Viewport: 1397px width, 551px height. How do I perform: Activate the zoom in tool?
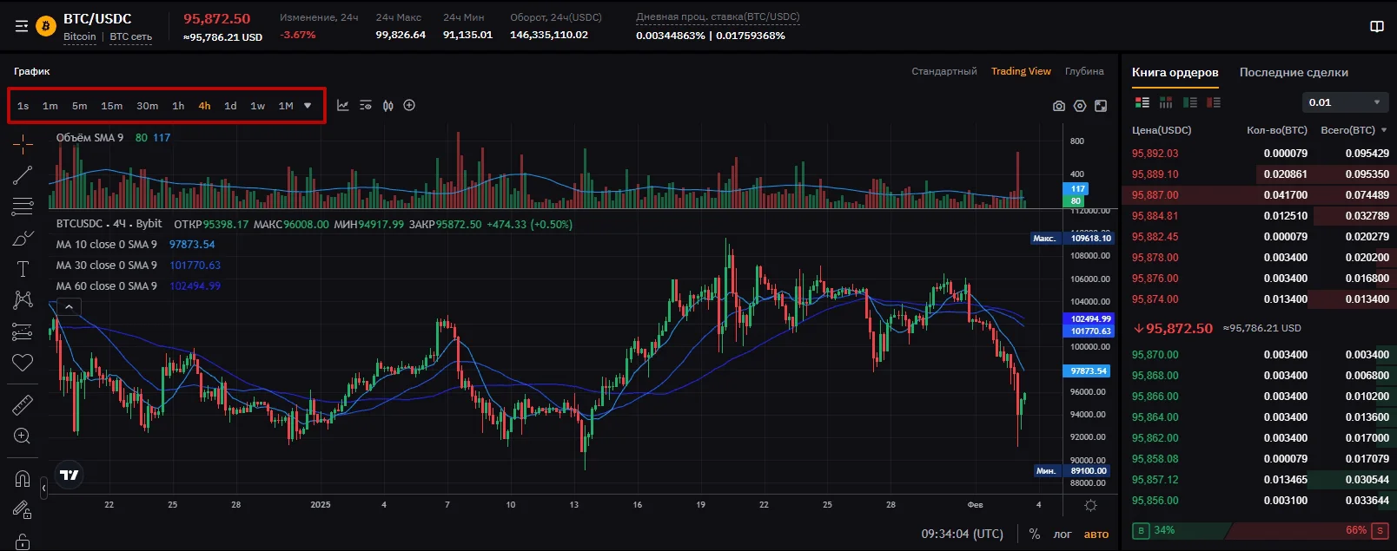(x=23, y=436)
